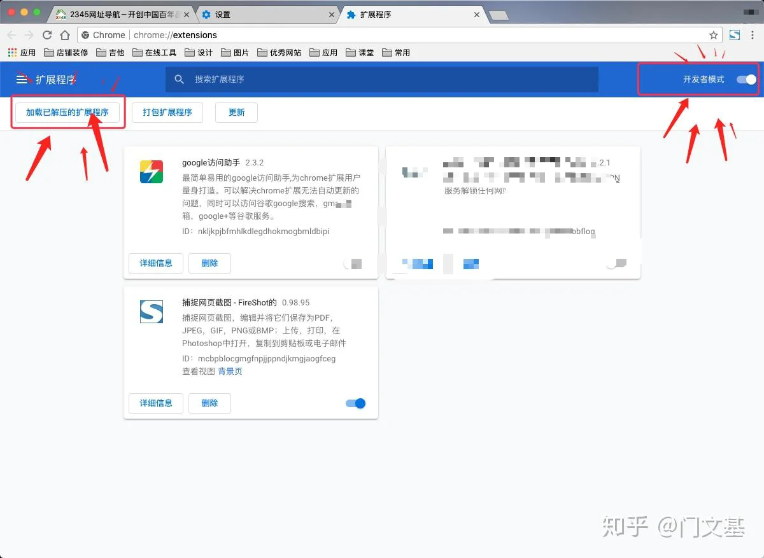Open the 店铺装修 bookmark folder
Screen dimensions: 764x558
(66, 53)
